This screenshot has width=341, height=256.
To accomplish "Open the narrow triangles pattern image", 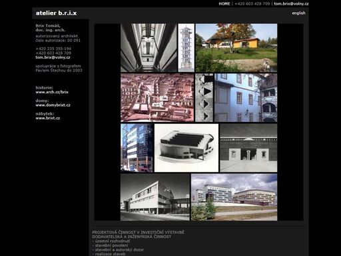I will tap(204, 98).
